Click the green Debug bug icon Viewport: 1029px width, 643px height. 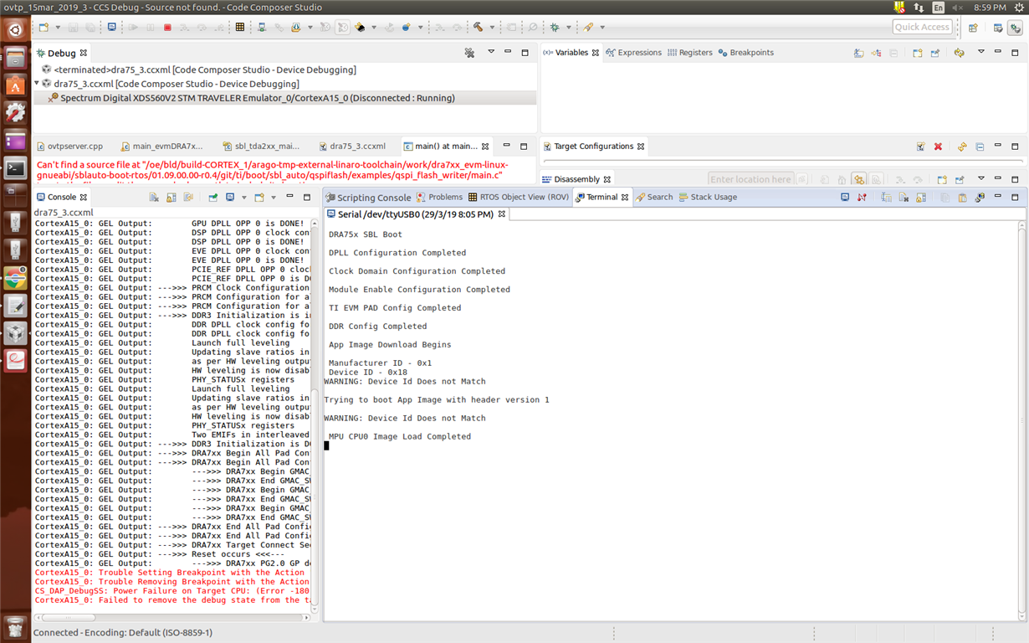click(555, 27)
